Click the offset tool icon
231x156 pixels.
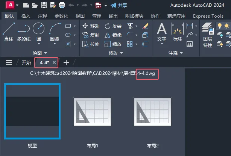(x=145, y=44)
